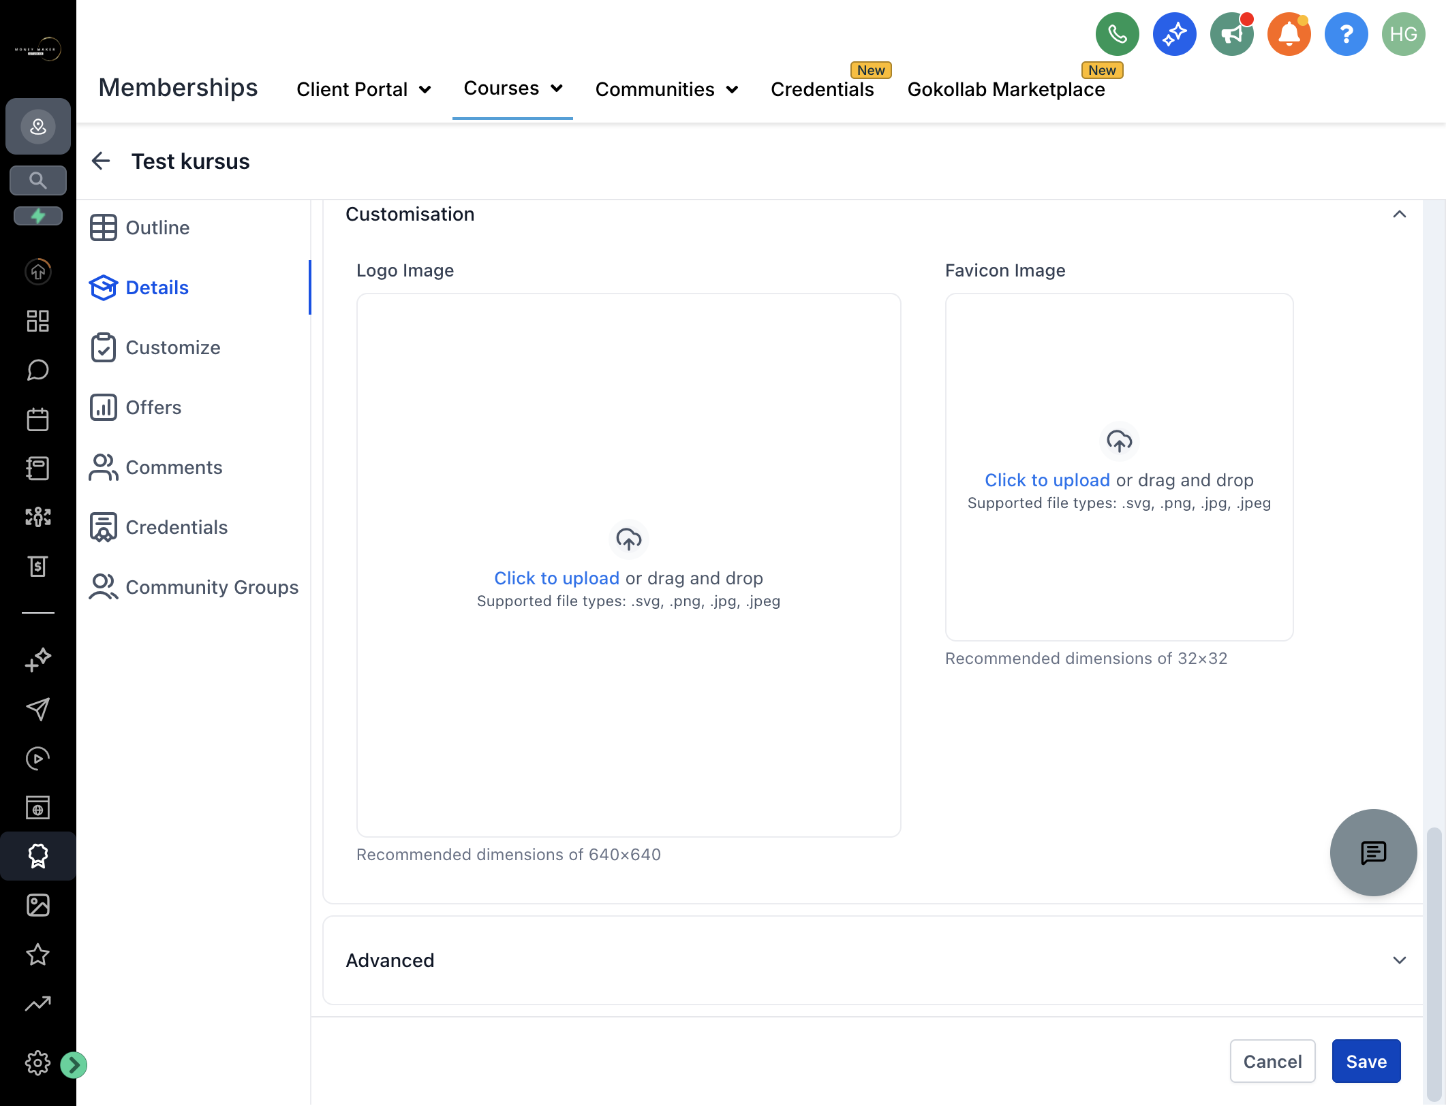This screenshot has height=1106, width=1446.
Task: Open the calendar icon in left sidebar
Action: pos(38,419)
